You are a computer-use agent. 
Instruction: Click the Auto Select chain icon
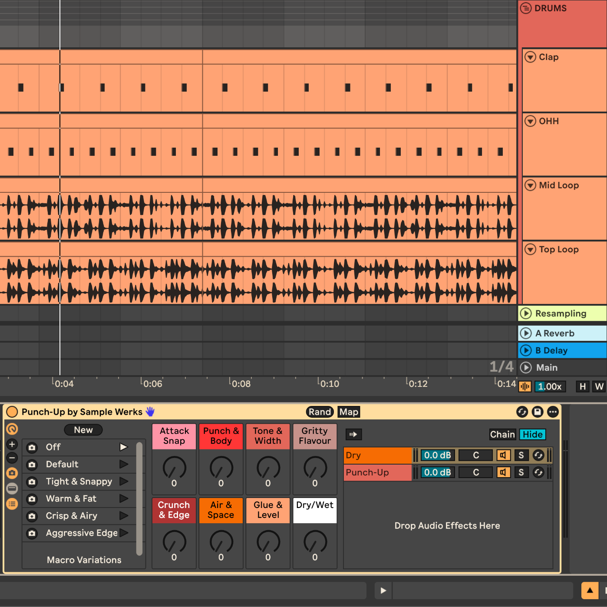pos(353,434)
